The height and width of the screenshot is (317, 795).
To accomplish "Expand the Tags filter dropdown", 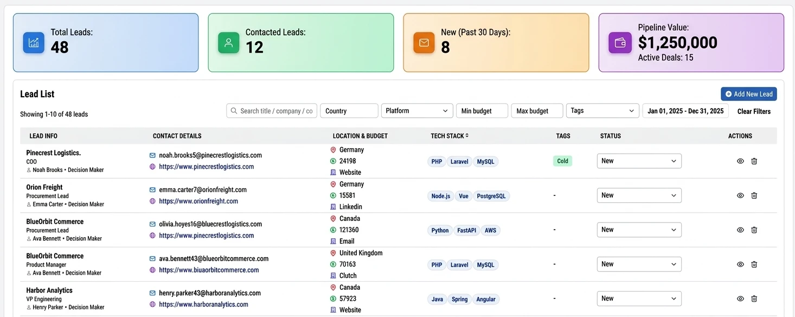I will [602, 110].
